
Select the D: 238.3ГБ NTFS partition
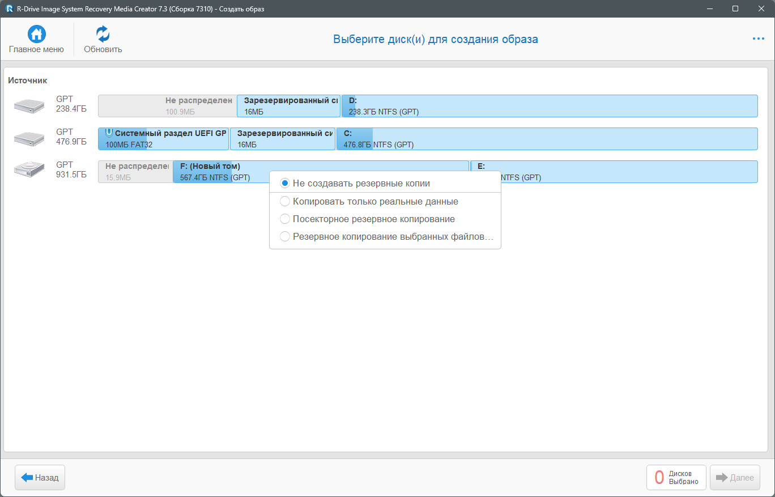click(x=550, y=106)
